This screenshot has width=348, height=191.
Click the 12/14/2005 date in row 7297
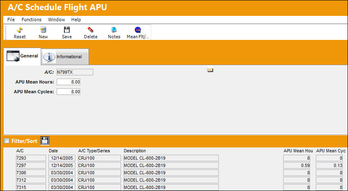[62, 165]
